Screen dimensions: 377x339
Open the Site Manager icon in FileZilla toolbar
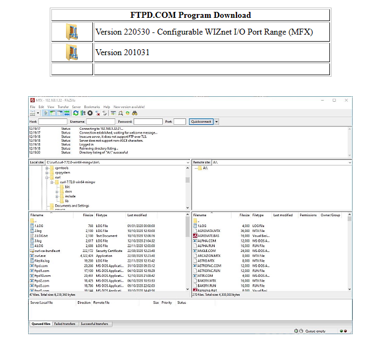coord(32,113)
